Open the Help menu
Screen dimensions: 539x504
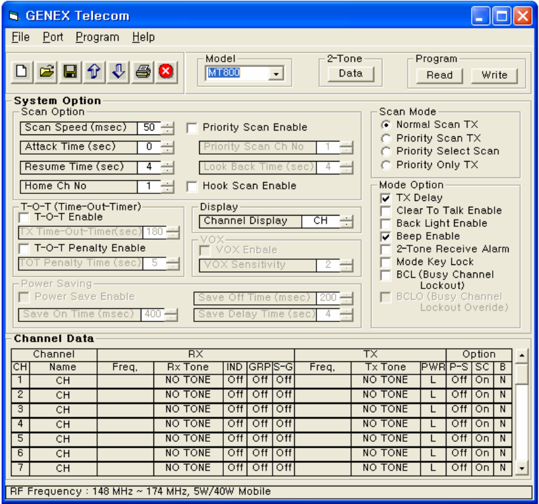click(x=143, y=37)
